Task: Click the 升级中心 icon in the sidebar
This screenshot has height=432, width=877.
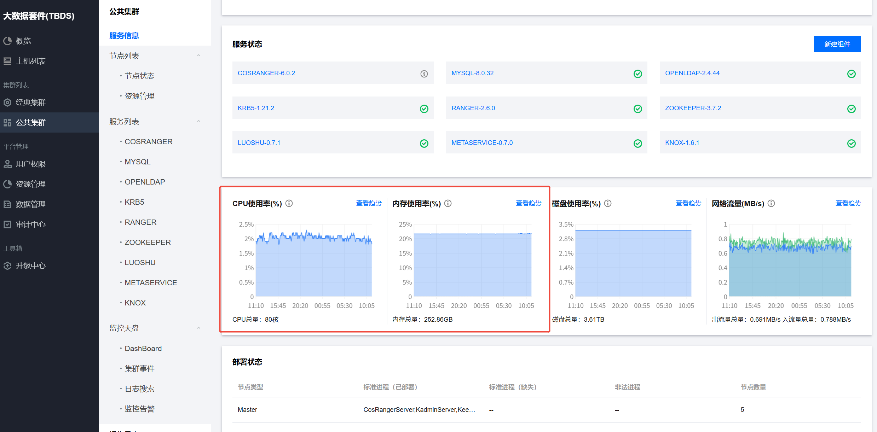Action: coord(7,266)
